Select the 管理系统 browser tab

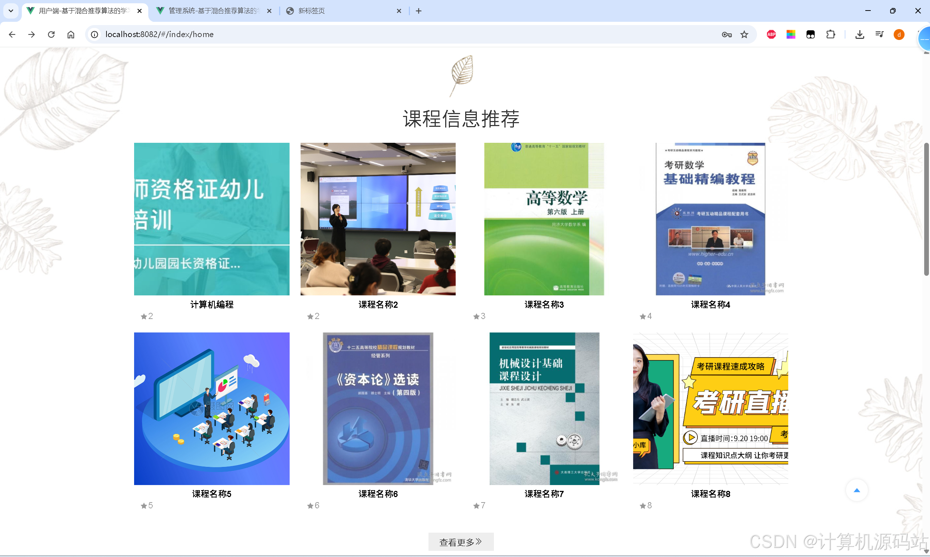[210, 11]
